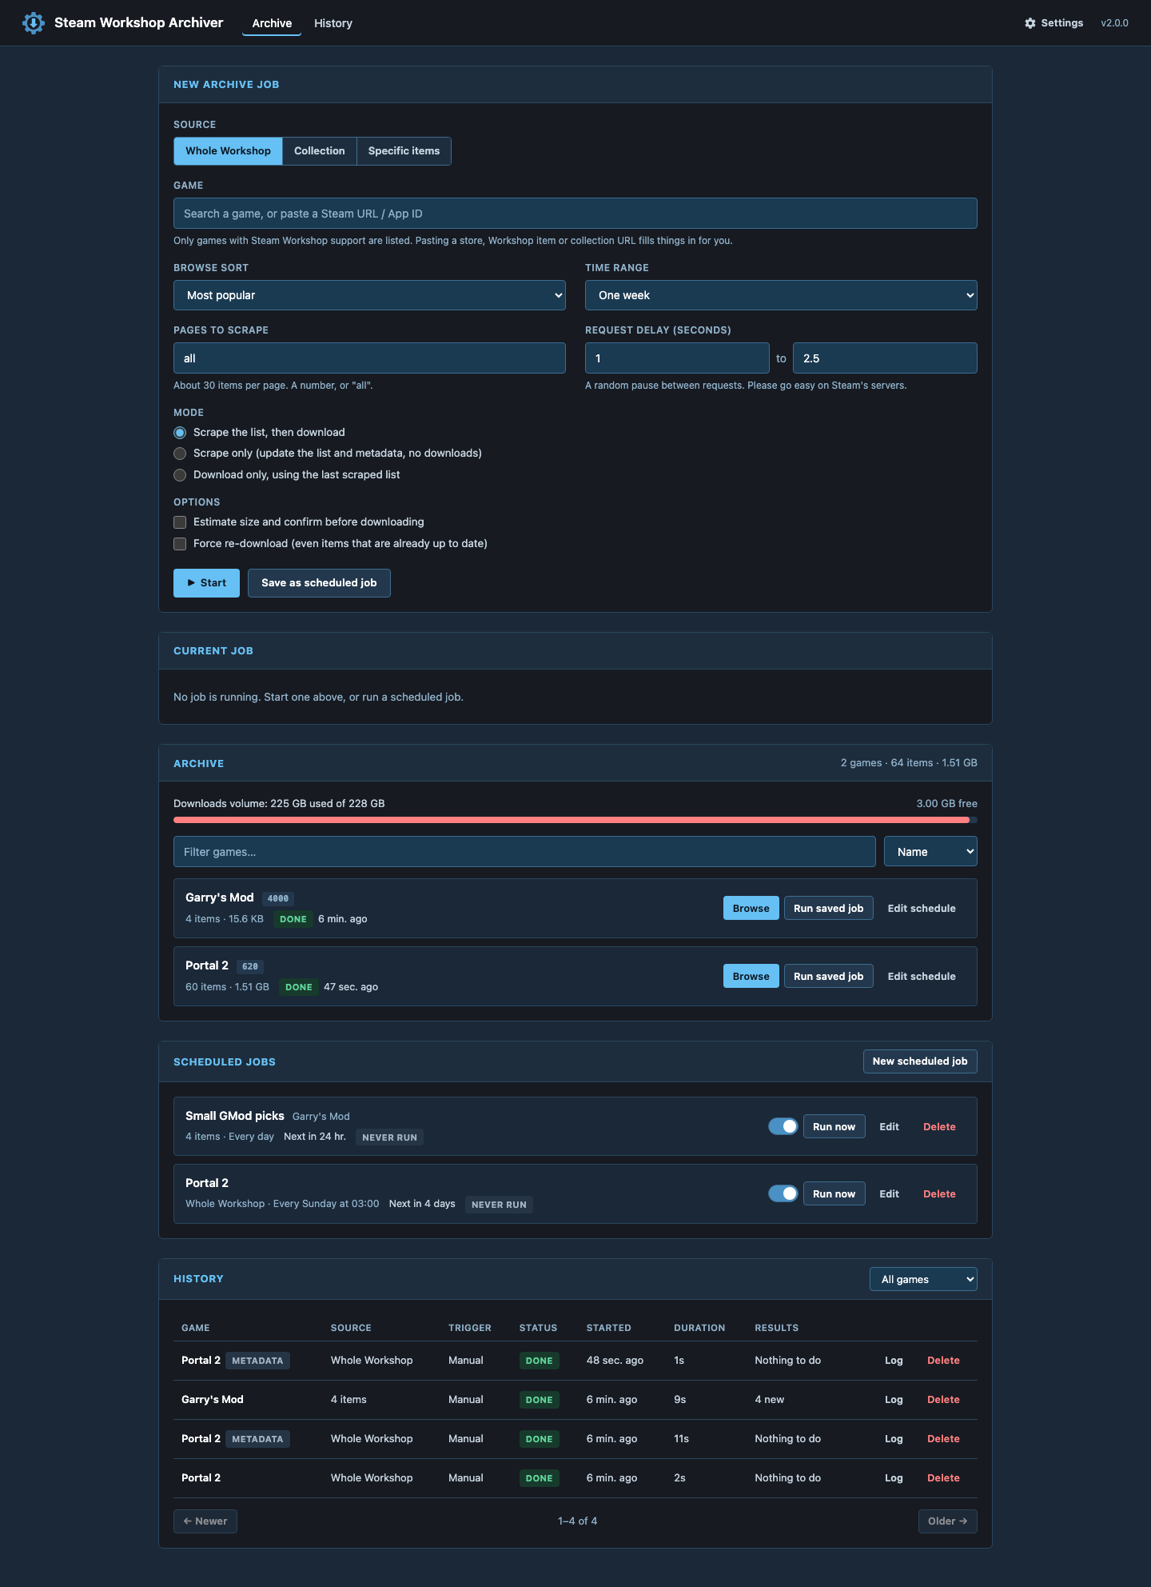Click the v2.0.0 version label
The height and width of the screenshot is (1587, 1151).
coord(1114,23)
